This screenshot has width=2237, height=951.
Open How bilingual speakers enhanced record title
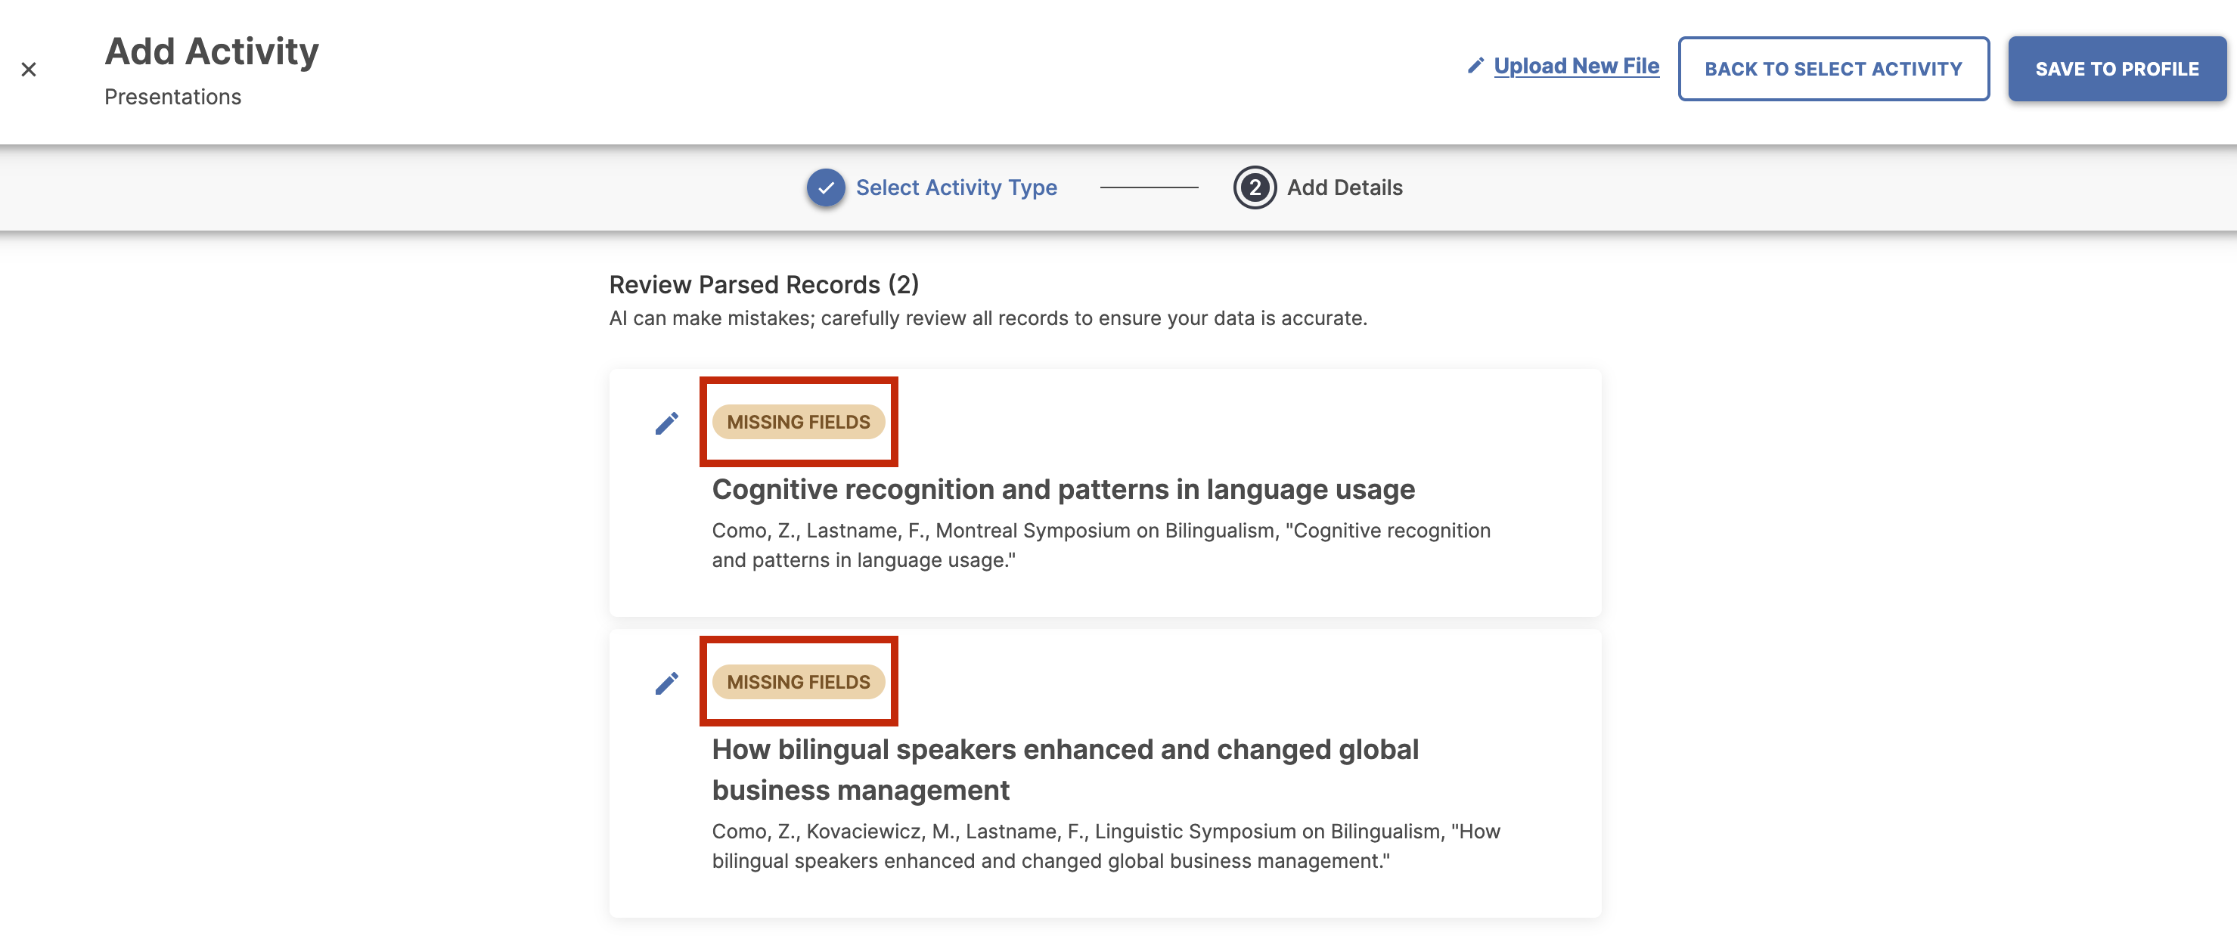[1065, 770]
